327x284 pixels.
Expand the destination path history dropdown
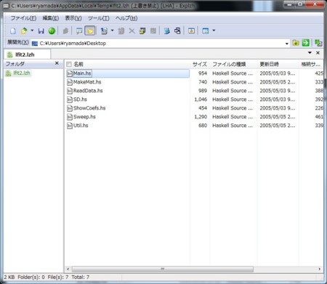point(287,44)
